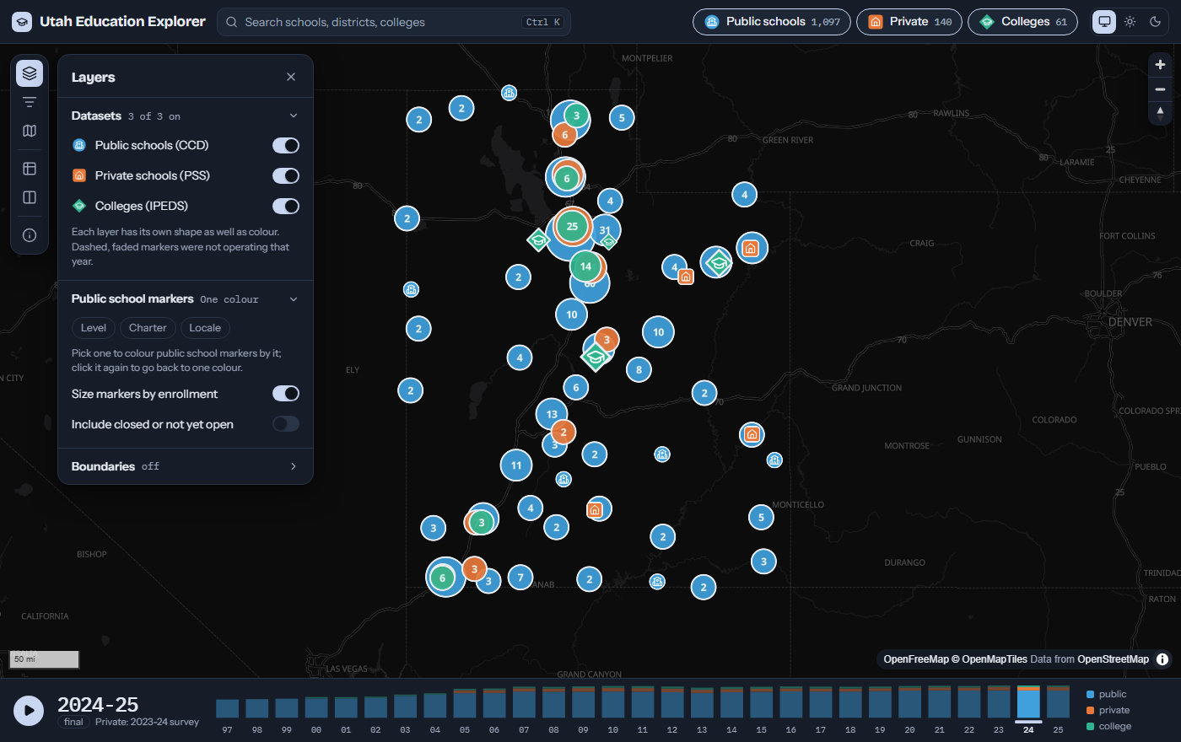The image size is (1181, 742).
Task: Focus the schools, districts, colleges search box
Action: click(x=394, y=22)
